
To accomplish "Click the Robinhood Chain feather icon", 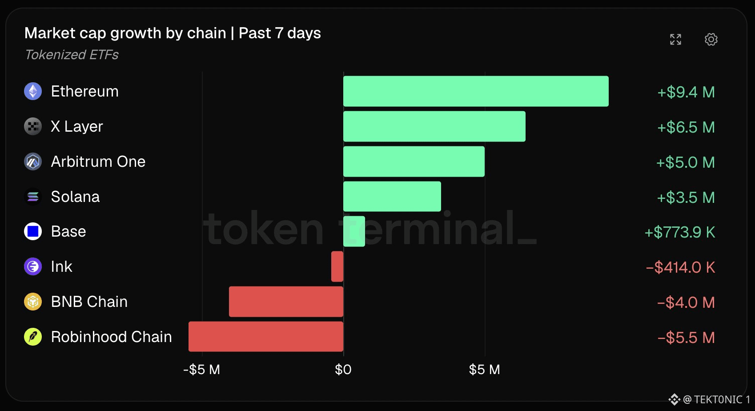I will [x=33, y=337].
